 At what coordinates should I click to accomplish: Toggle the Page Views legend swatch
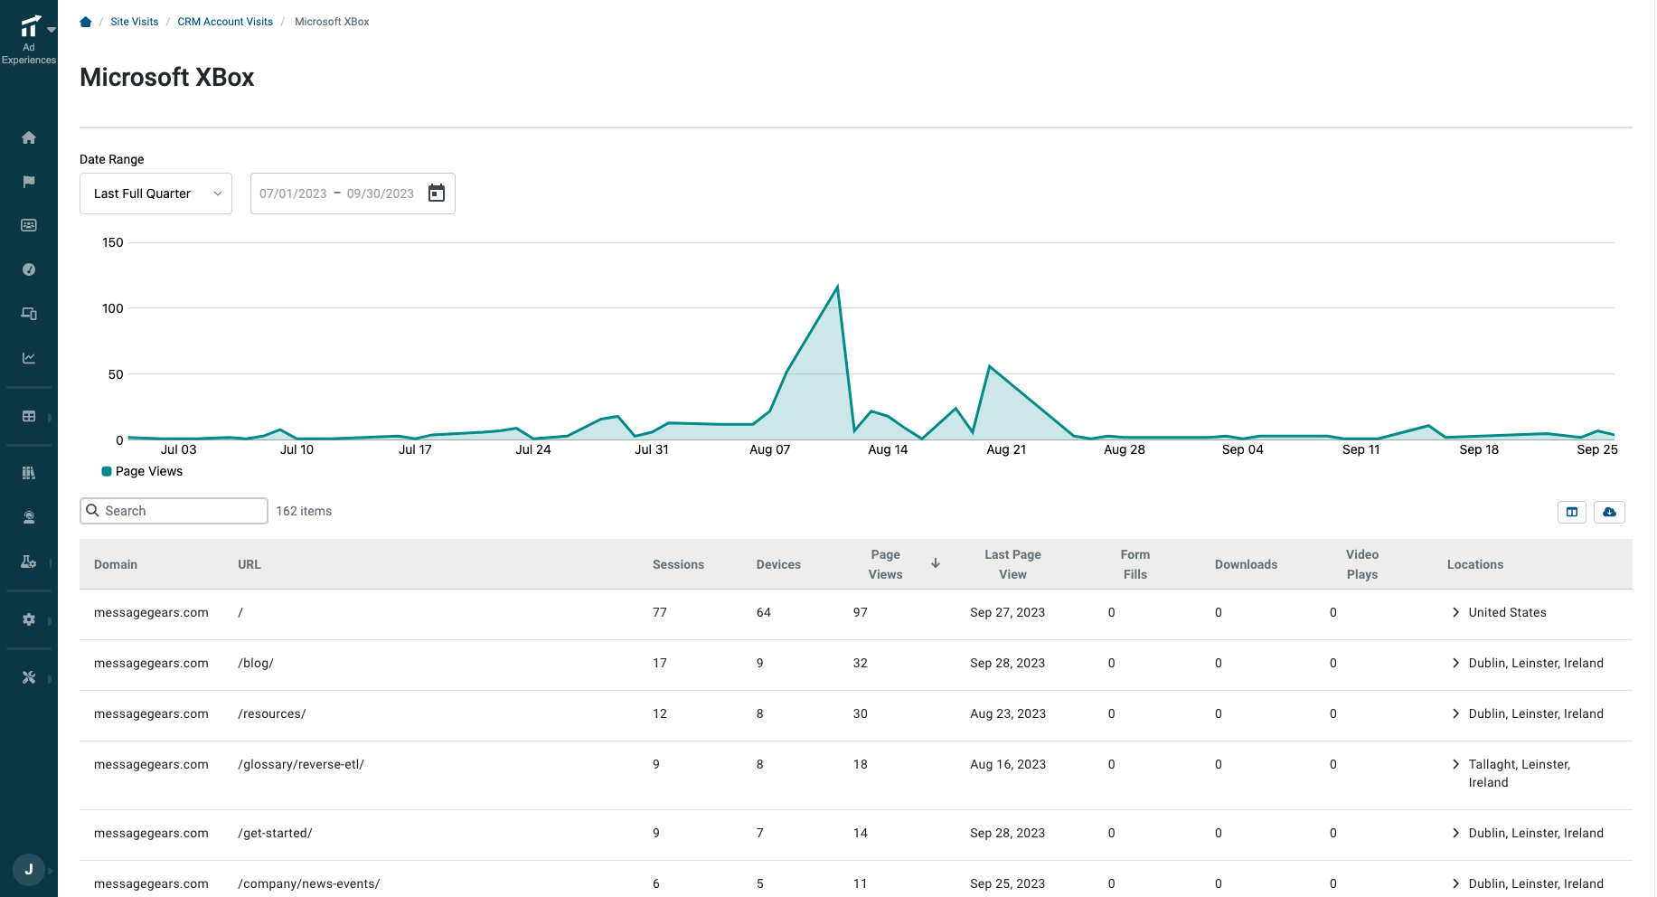107,471
